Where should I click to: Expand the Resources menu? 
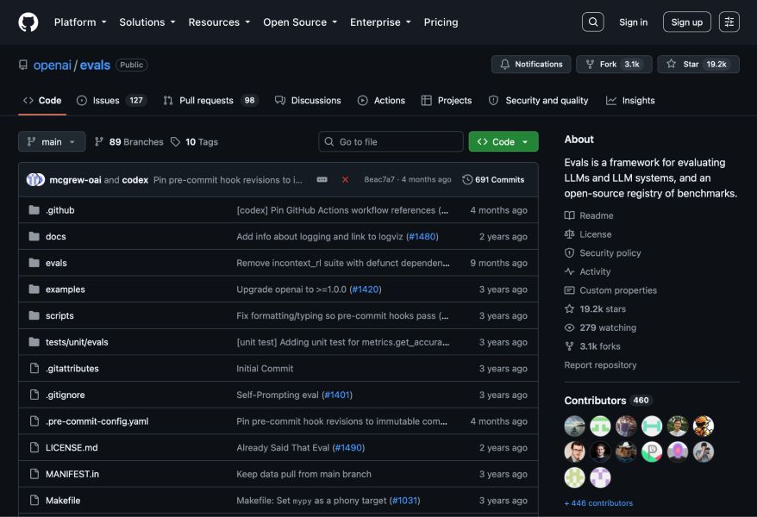pos(219,22)
